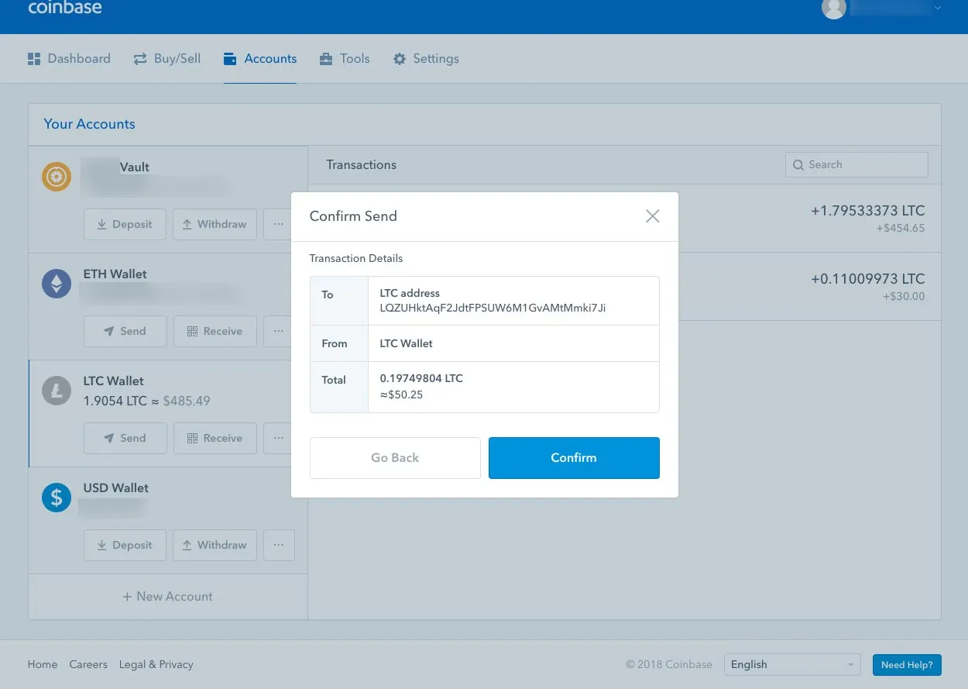Expand the user account dropdown chevron
The height and width of the screenshot is (689, 968).
938,9
